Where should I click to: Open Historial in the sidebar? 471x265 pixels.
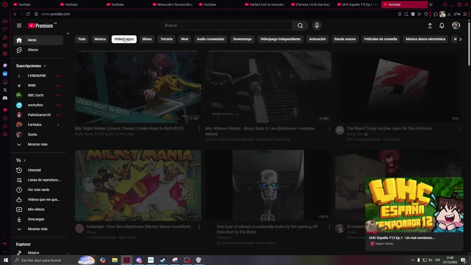click(38, 170)
